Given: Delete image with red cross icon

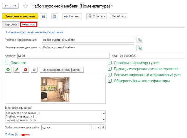Looking at the screenshot, I should [26, 70].
